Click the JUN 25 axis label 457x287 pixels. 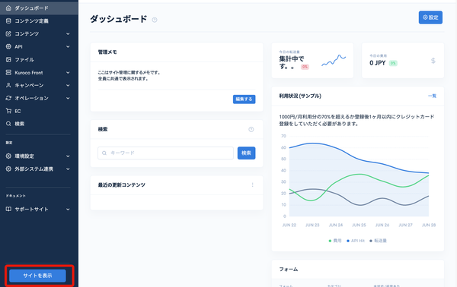pos(359,225)
